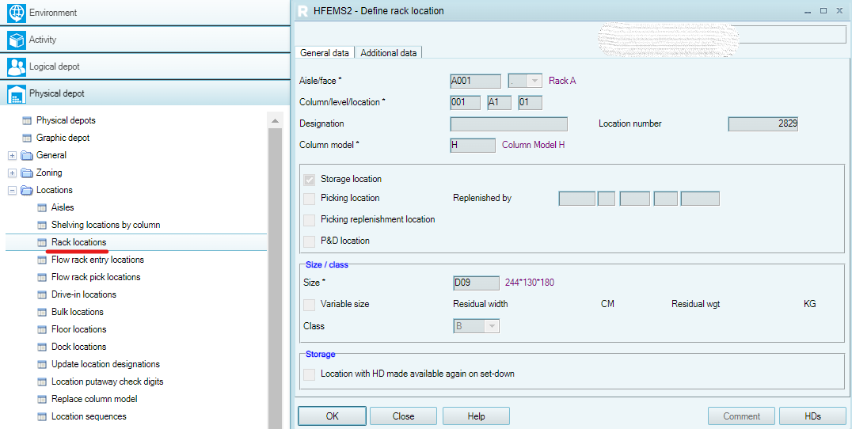Click the Shelving locations by column icon

point(42,225)
